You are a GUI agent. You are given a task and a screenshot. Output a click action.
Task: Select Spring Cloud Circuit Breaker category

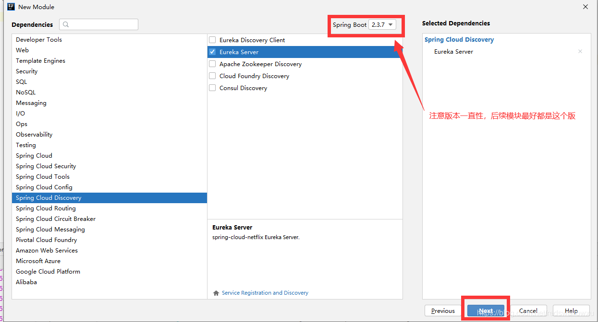tap(110, 219)
